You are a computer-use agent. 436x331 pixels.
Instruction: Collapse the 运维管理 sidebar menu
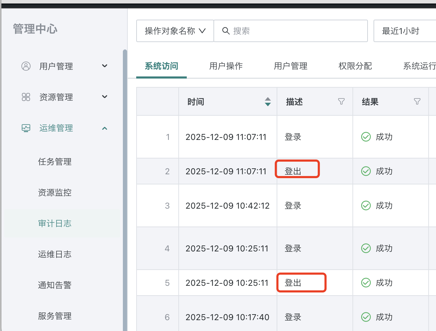pyautogui.click(x=105, y=128)
